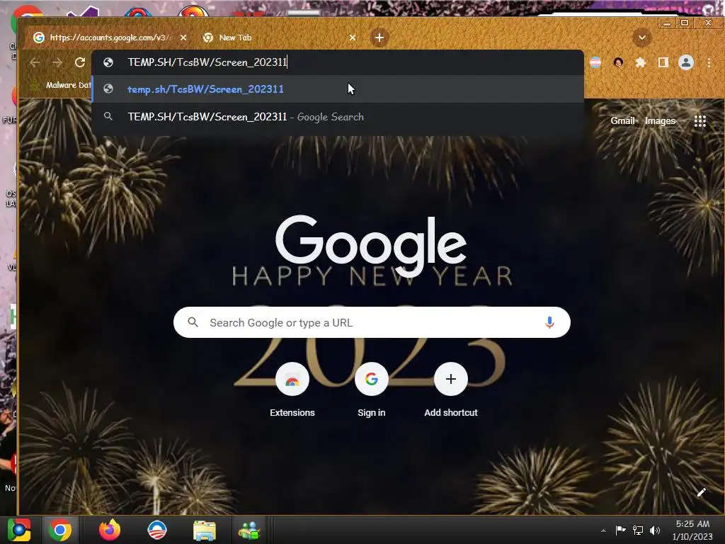725x544 pixels.
Task: Go forward with the browser forward arrow
Action: click(x=57, y=62)
